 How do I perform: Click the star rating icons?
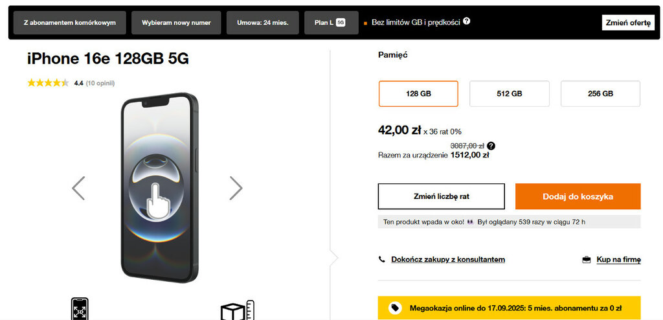click(x=48, y=83)
